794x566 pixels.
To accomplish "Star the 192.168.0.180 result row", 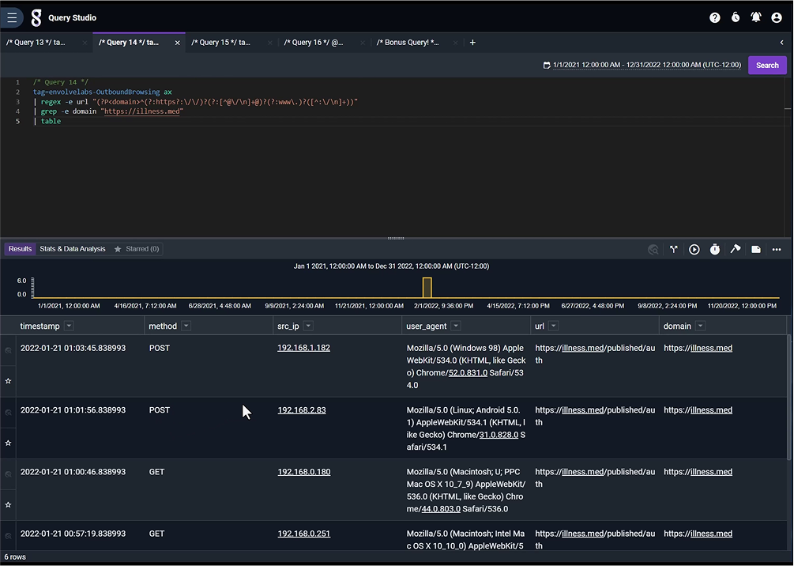I will click(x=8, y=504).
